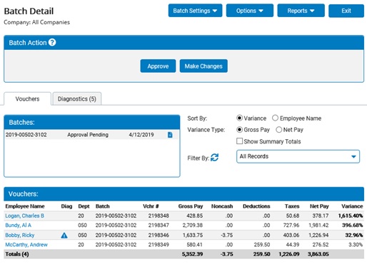Click the Make Changes button

[203, 66]
